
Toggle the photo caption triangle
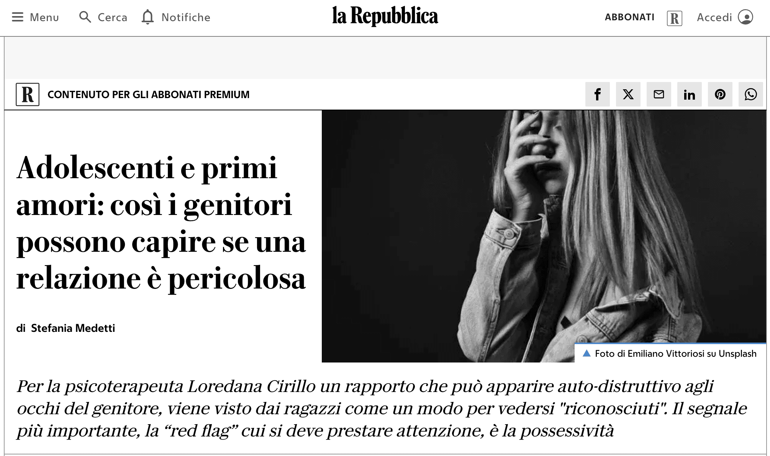coord(587,353)
